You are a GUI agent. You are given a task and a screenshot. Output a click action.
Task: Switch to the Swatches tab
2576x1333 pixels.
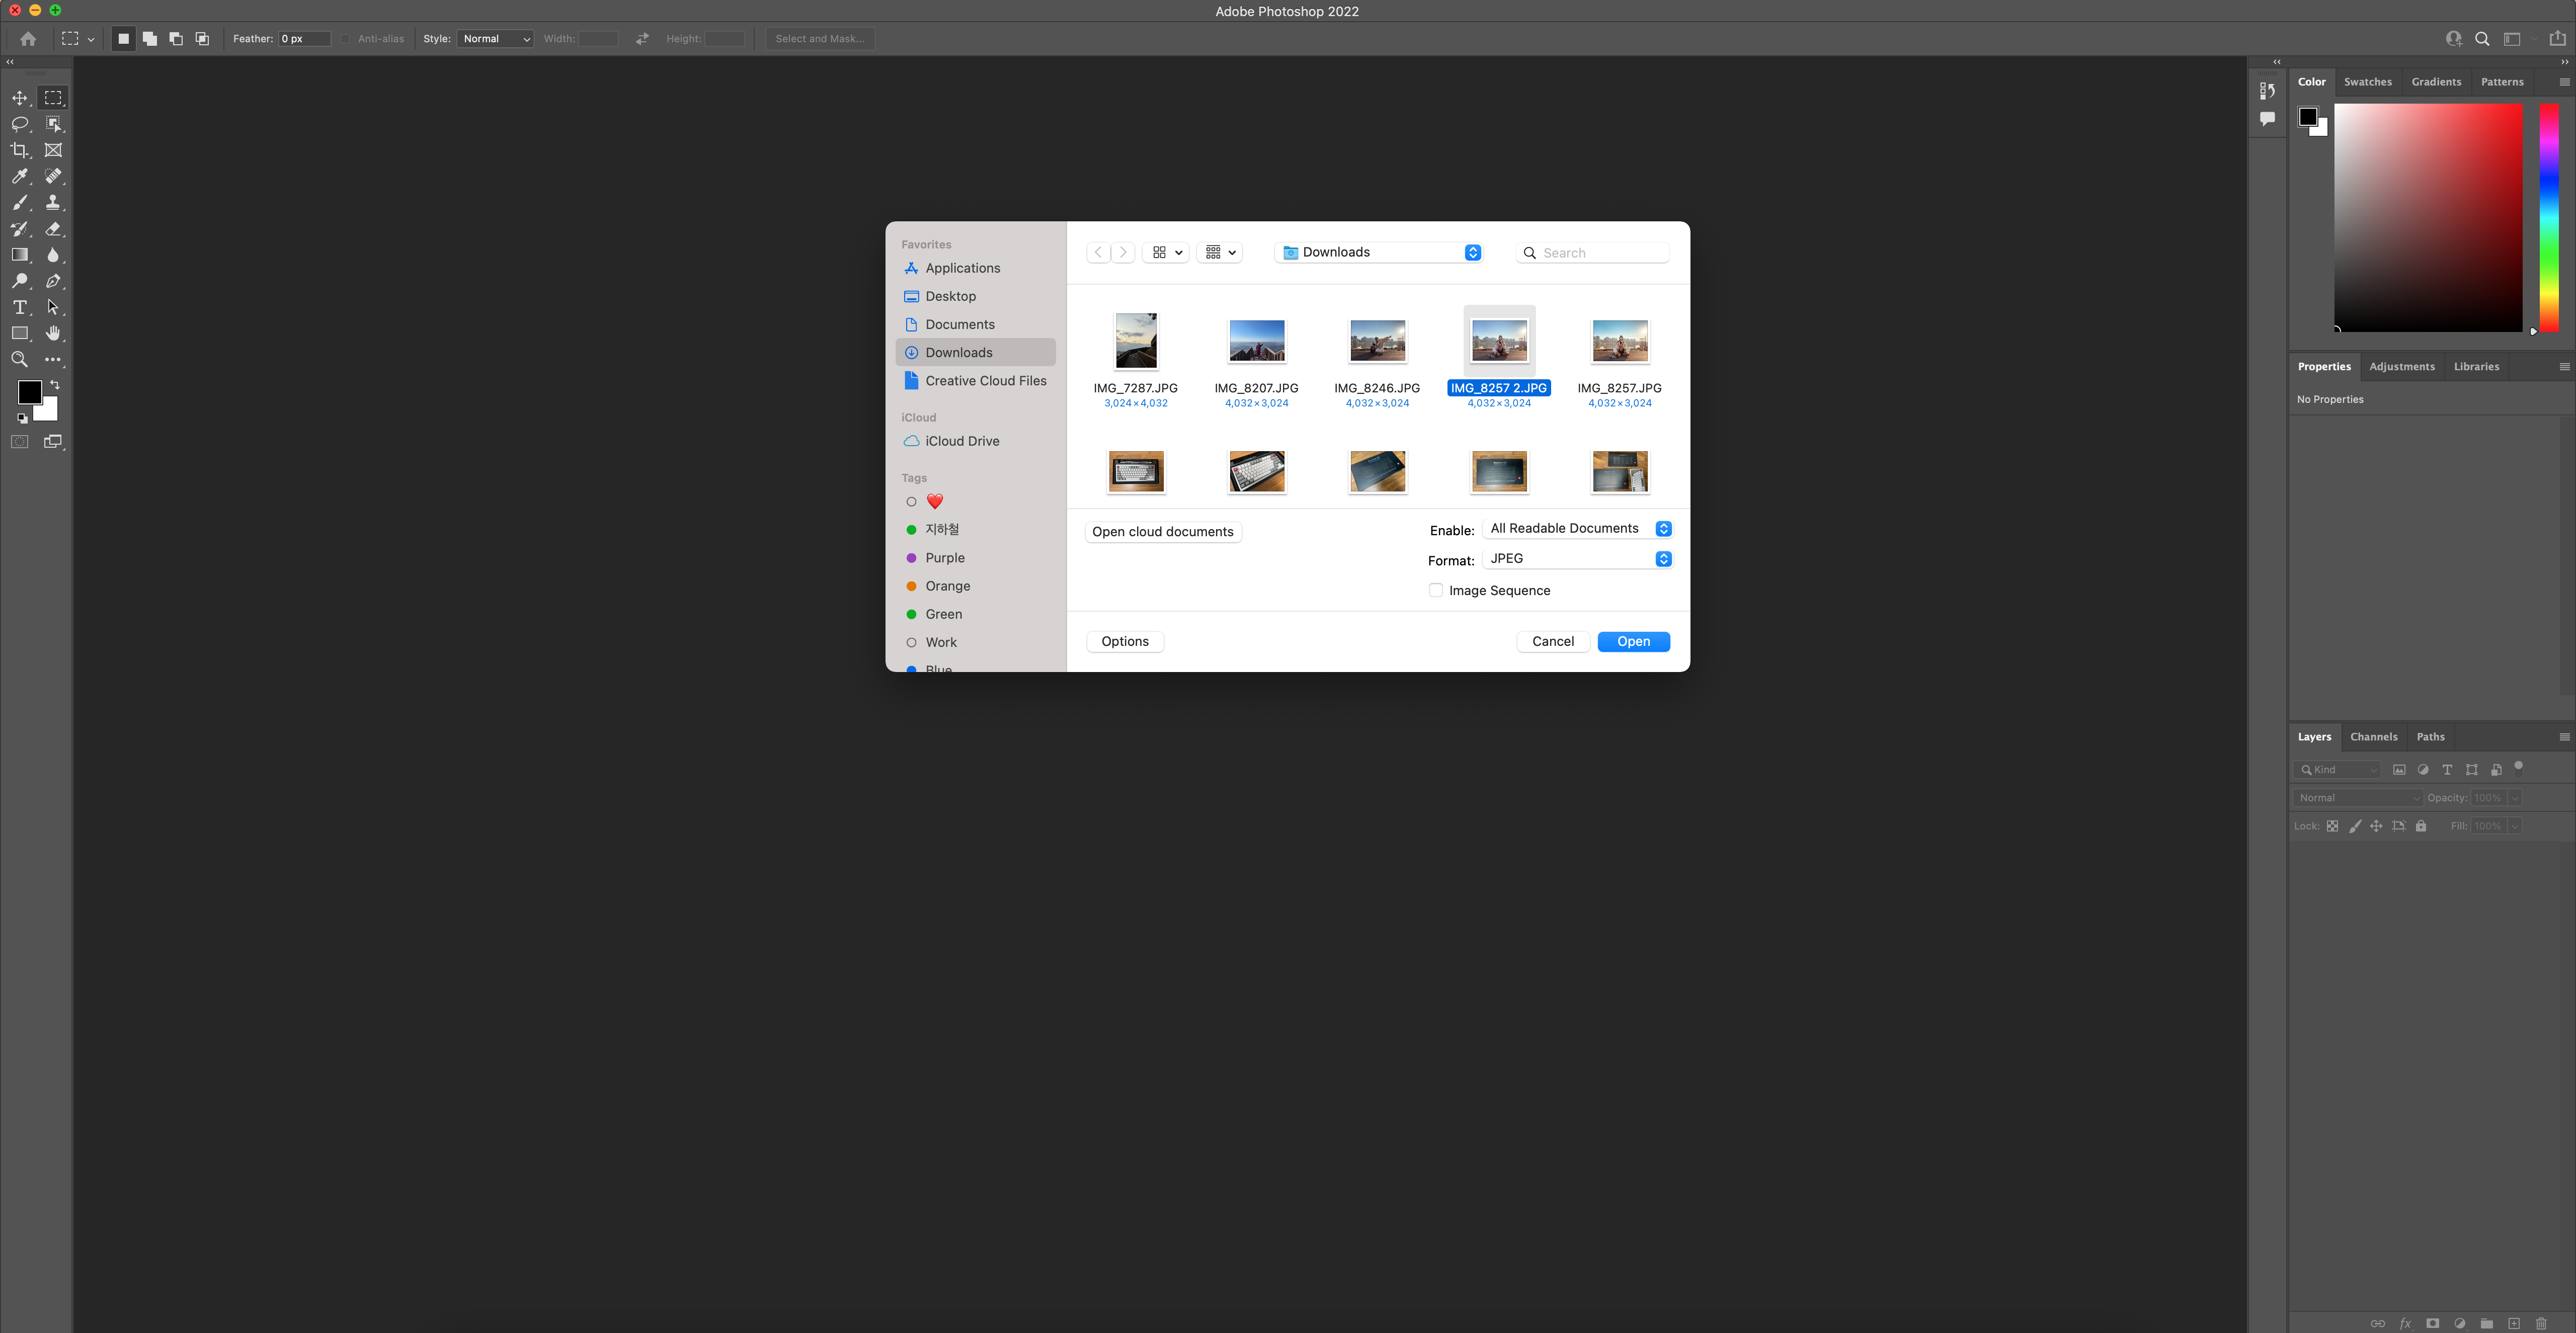[2367, 82]
